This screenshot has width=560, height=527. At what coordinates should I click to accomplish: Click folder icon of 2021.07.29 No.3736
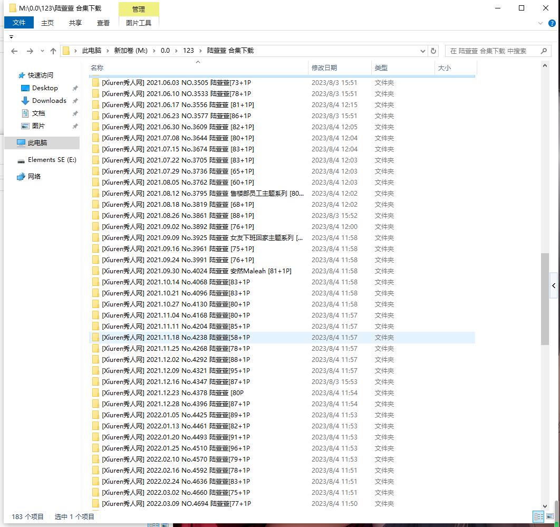coord(96,171)
